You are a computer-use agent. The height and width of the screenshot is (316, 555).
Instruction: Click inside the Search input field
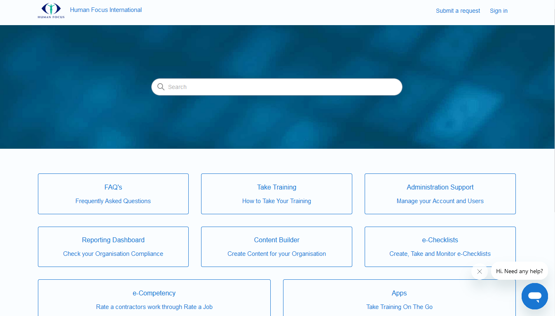pos(280,87)
